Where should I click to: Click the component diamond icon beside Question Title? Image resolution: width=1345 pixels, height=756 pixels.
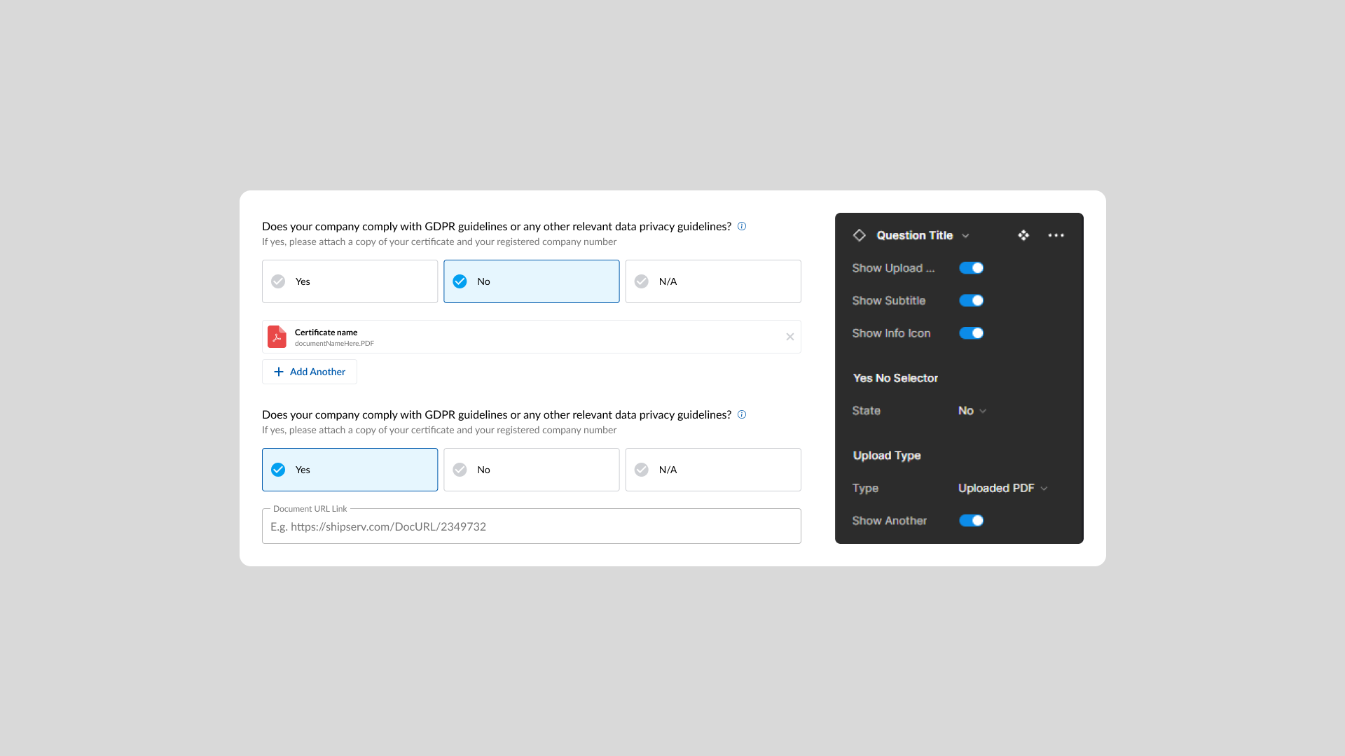tap(859, 235)
